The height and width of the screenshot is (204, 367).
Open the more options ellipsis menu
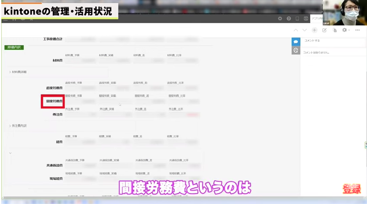pyautogui.click(x=357, y=30)
